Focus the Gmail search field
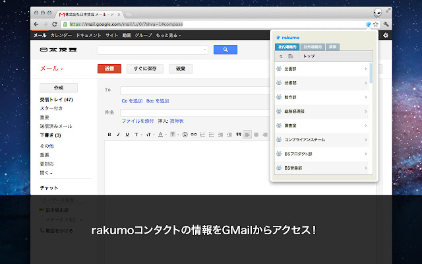Viewport: 422px width, 264px height. (152, 49)
